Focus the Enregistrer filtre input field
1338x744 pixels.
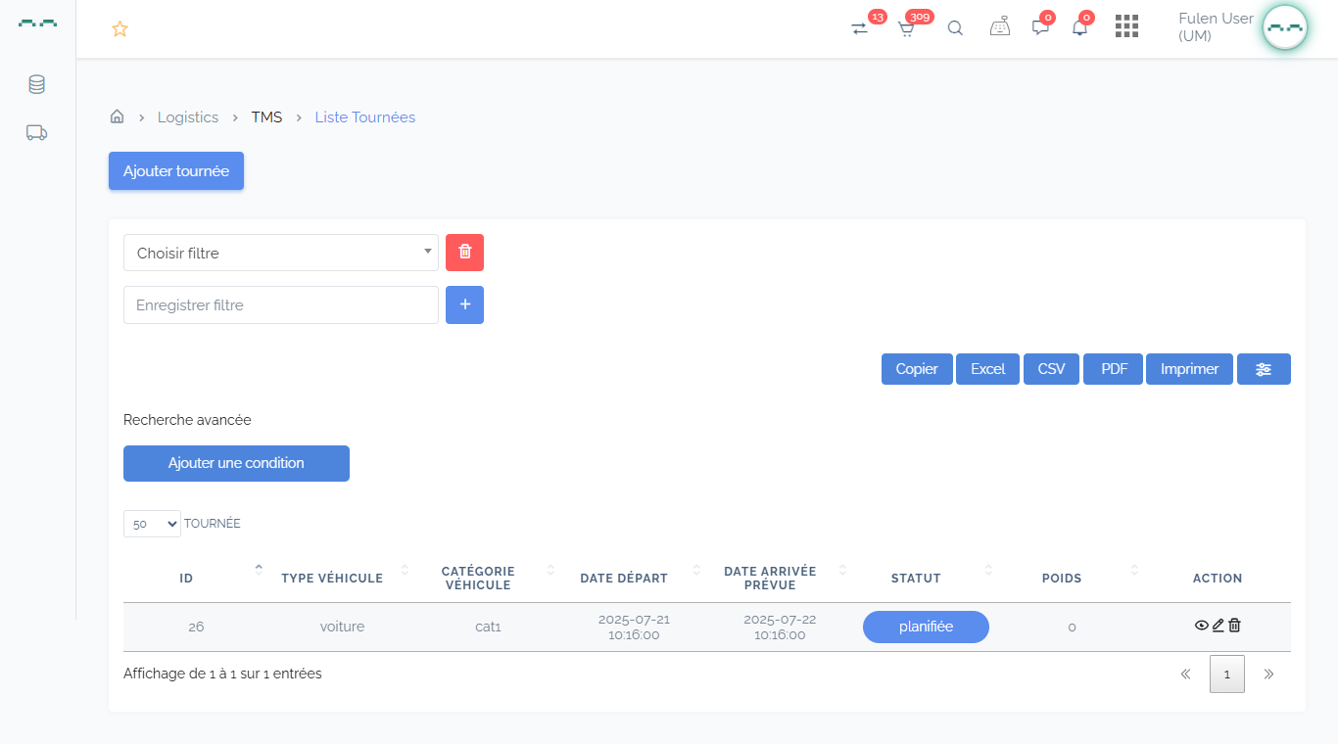tap(281, 304)
